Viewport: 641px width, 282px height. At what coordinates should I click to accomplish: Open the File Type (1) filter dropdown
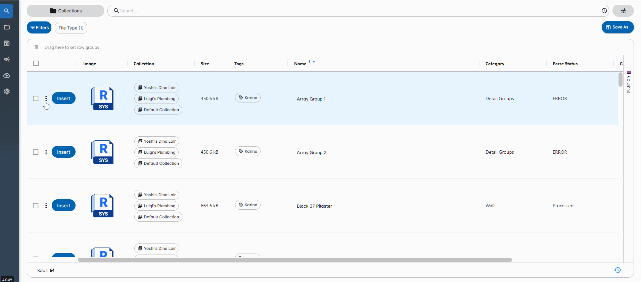tap(71, 28)
